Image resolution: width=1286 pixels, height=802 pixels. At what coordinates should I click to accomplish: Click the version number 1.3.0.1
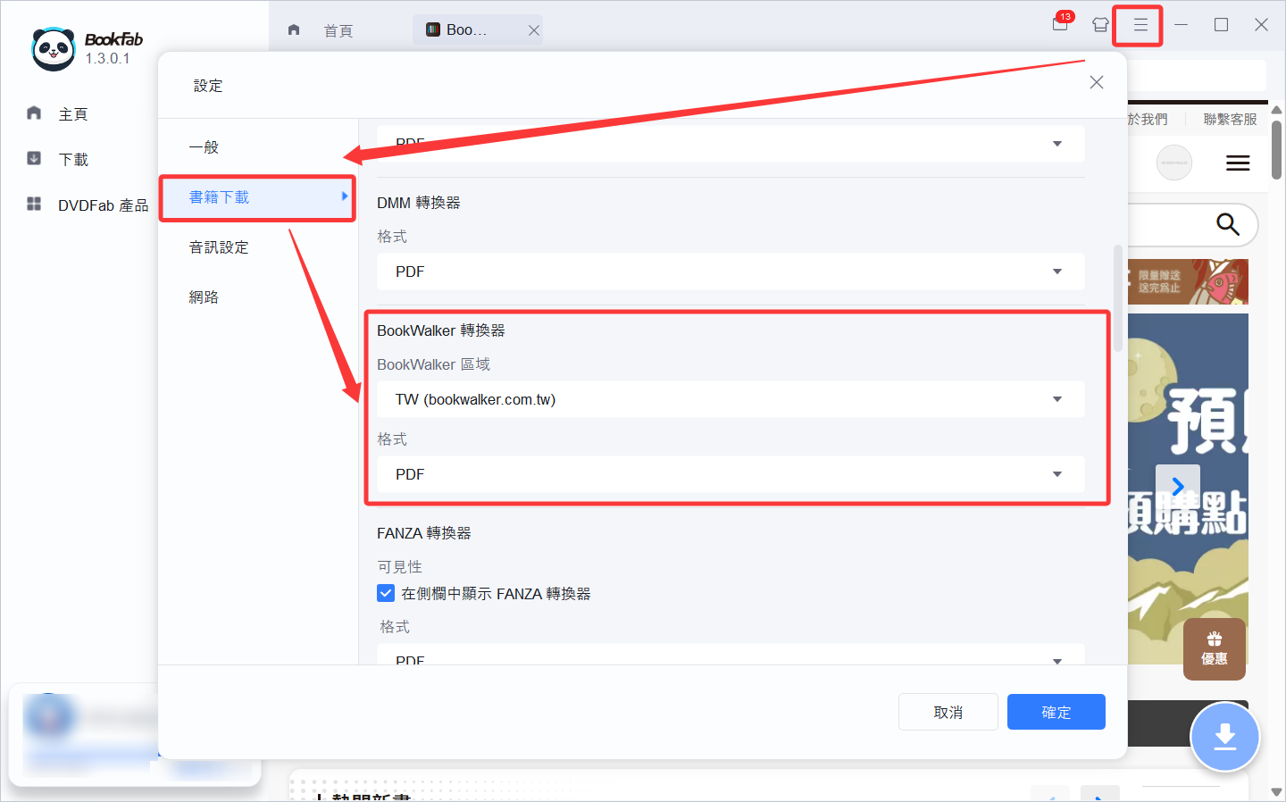pos(108,59)
